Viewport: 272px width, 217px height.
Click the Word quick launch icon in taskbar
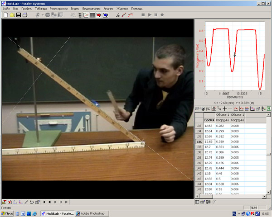pos(23,214)
